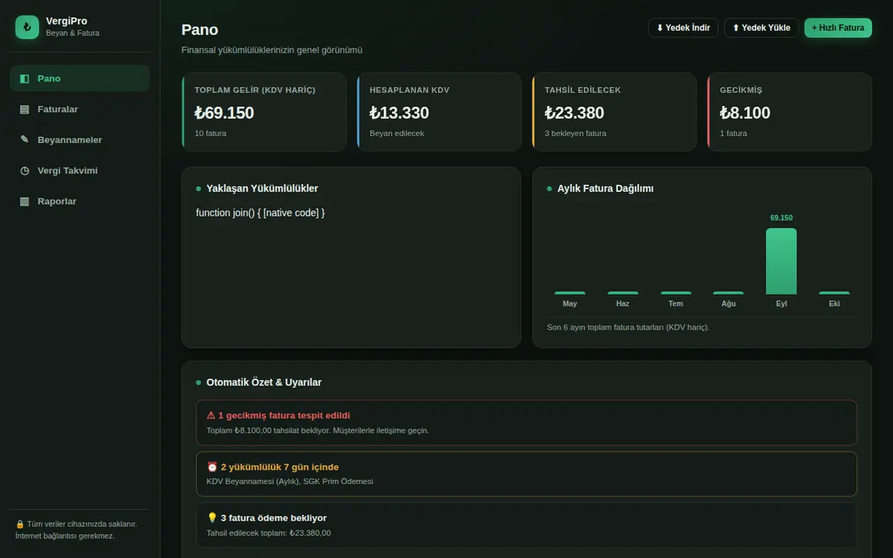Click the 'function join() { [native code] }' text
This screenshot has height=558, width=893.
point(260,213)
